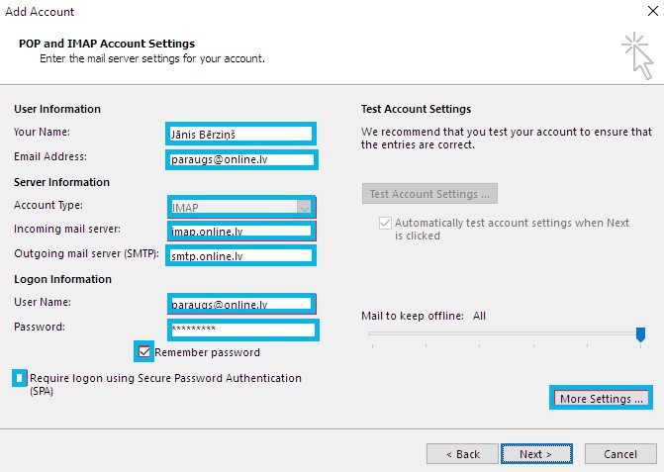
Task: Enable Require logon using Secure Password Authentication
Action: [19, 378]
